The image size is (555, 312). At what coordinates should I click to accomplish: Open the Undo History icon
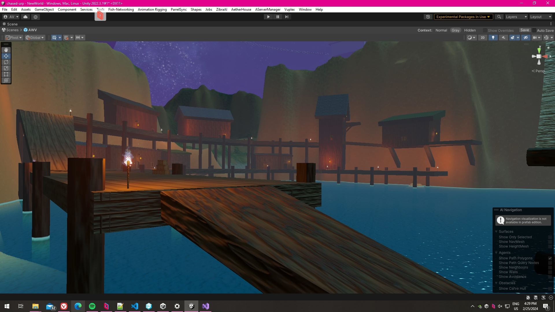(x=428, y=17)
